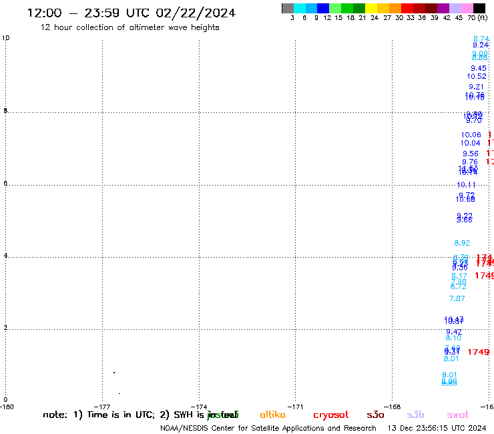Click the 's3b' satellite legend label
The width and height of the screenshot is (494, 434).
click(415, 415)
